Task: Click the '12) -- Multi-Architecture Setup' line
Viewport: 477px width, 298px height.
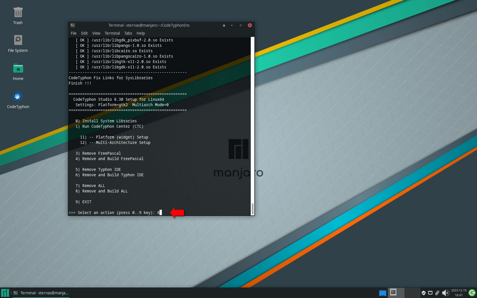Action: tap(115, 142)
